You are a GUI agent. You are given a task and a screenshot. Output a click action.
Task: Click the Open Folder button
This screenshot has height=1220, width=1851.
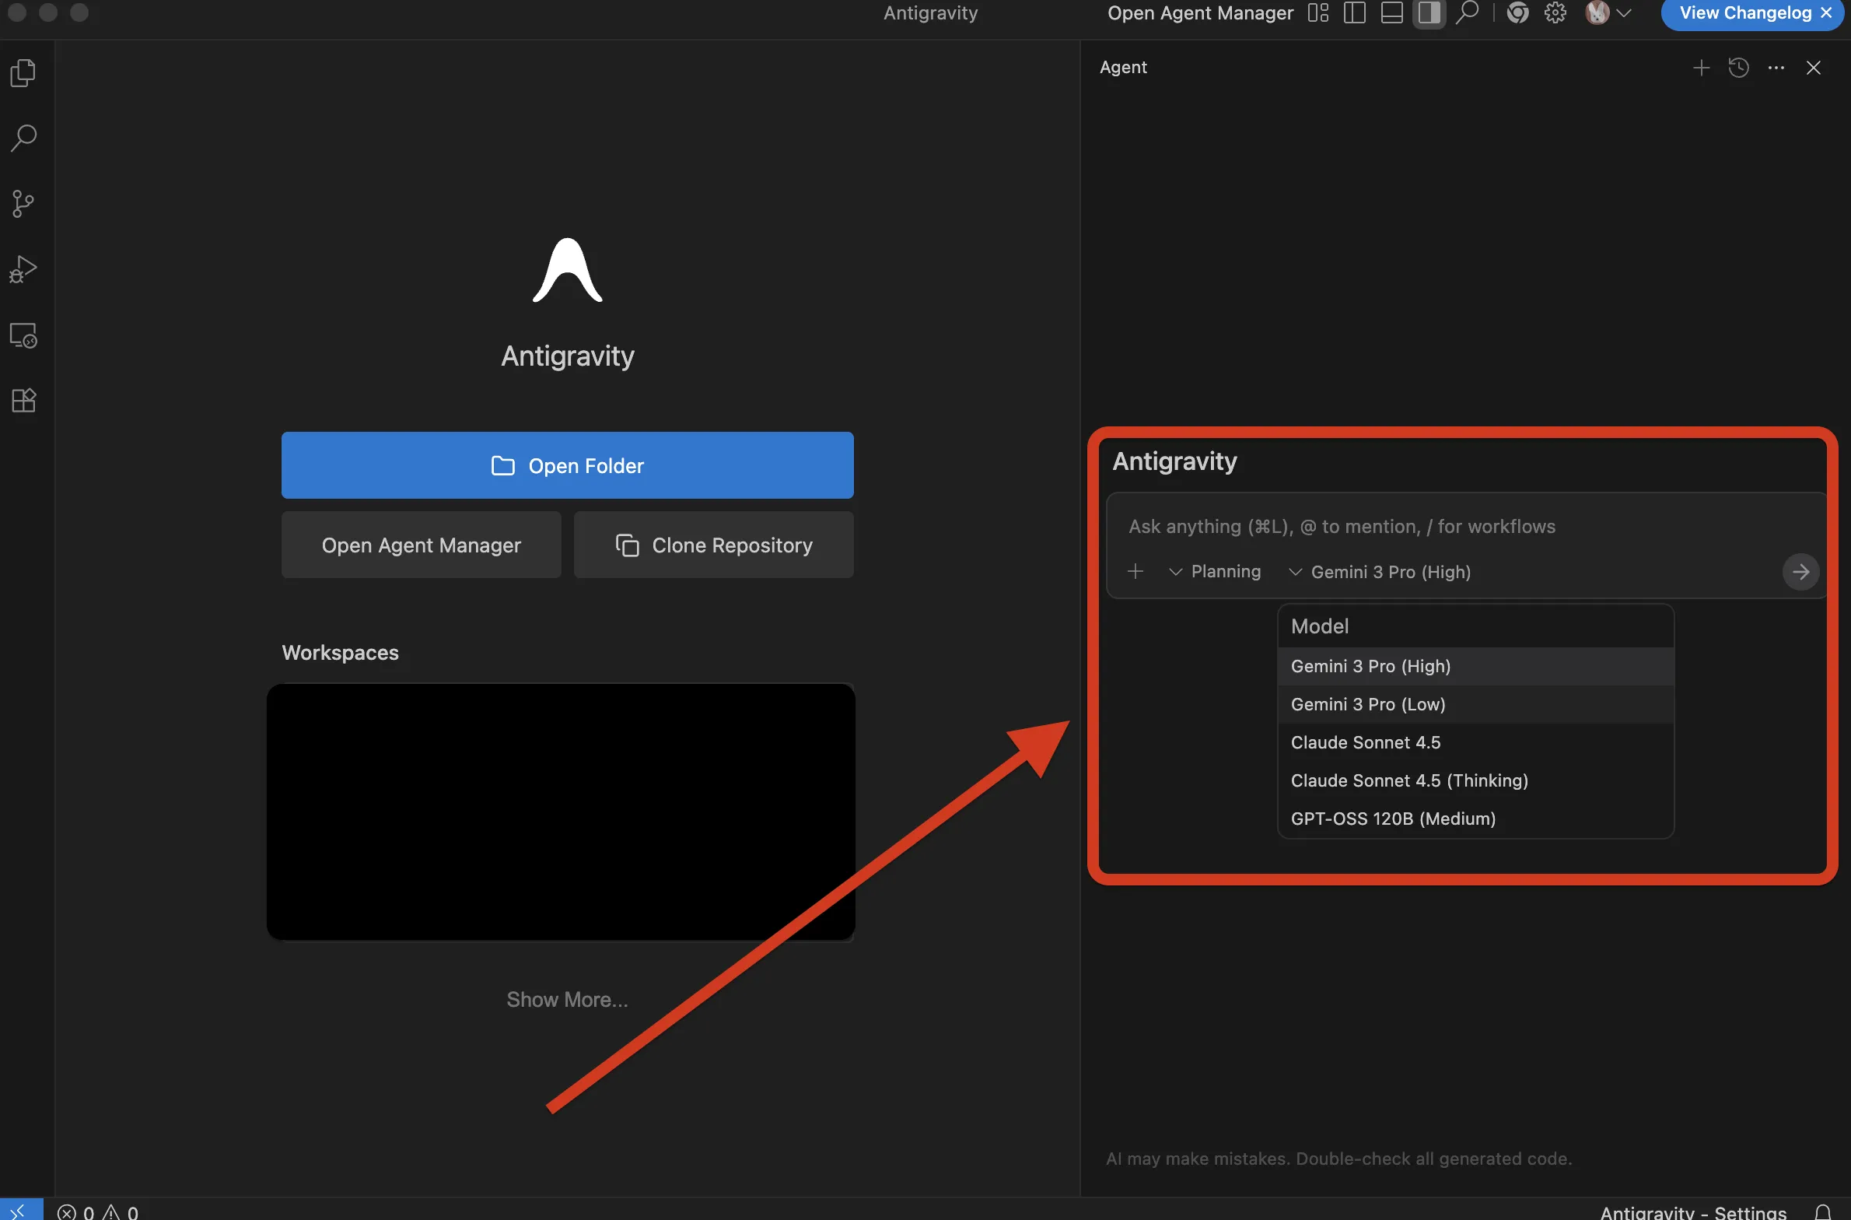[x=567, y=465]
